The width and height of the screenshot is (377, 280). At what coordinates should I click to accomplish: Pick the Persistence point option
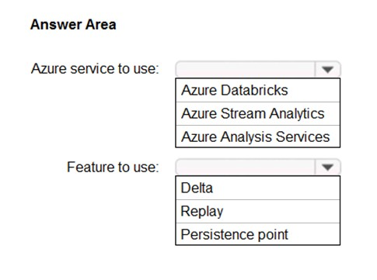click(x=258, y=234)
